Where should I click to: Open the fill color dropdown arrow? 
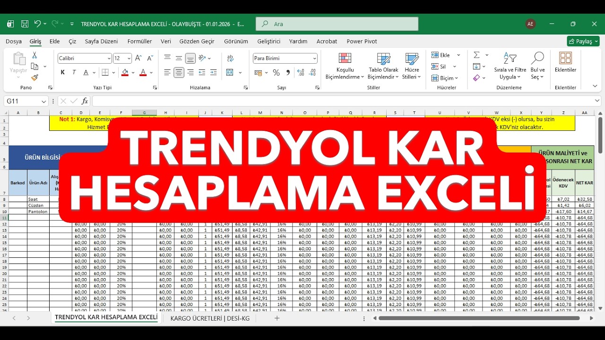click(x=133, y=73)
